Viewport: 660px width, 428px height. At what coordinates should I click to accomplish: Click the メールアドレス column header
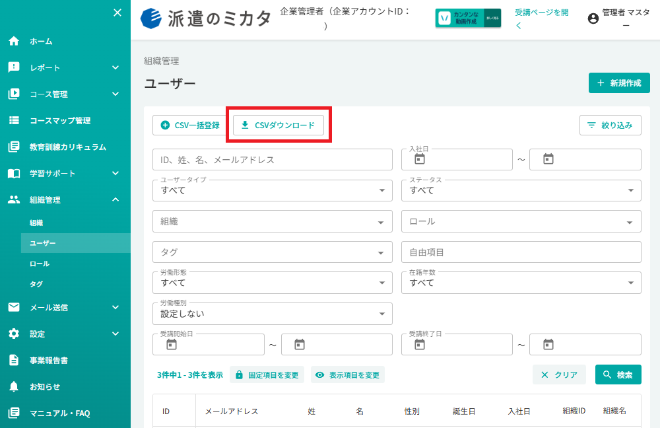pos(232,411)
